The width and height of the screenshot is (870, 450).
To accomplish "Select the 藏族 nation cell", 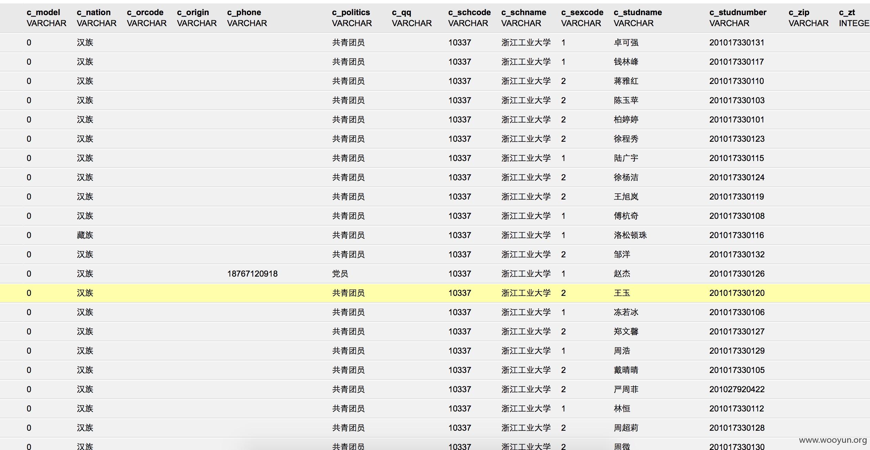I will pyautogui.click(x=85, y=235).
